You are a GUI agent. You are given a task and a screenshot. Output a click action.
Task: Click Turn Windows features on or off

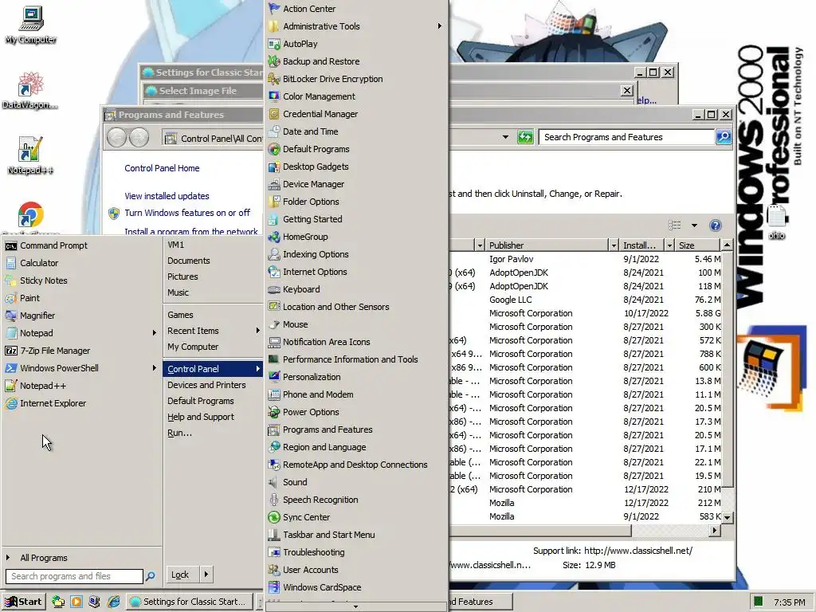pos(186,213)
